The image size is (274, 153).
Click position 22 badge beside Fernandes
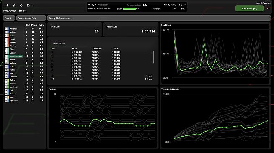[x=6, y=101]
